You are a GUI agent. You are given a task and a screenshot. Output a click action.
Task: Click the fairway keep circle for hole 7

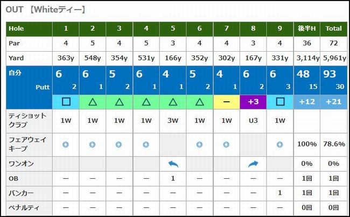click(x=226, y=145)
